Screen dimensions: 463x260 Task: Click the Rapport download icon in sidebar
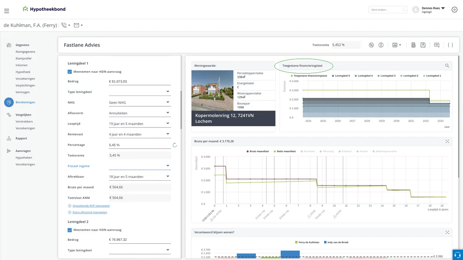coord(9,138)
